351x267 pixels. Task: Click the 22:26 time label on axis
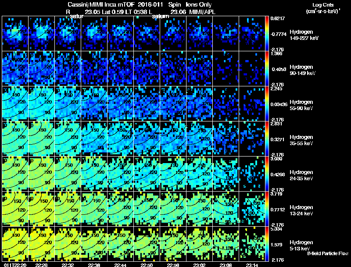point(41,265)
